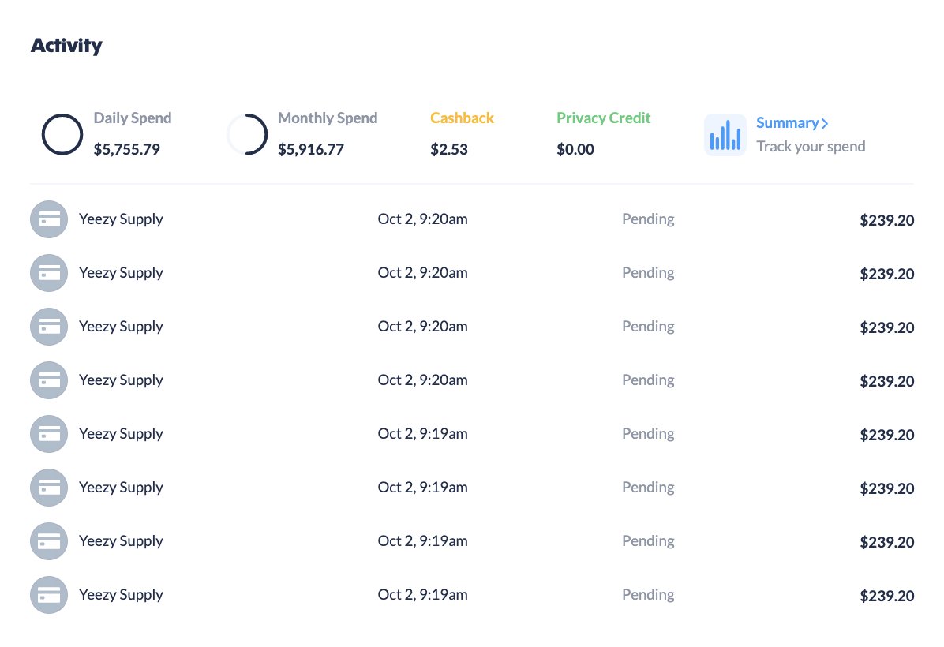Click the card icon on first Yeezy Supply transaction
The height and width of the screenshot is (647, 944).
[x=49, y=219]
